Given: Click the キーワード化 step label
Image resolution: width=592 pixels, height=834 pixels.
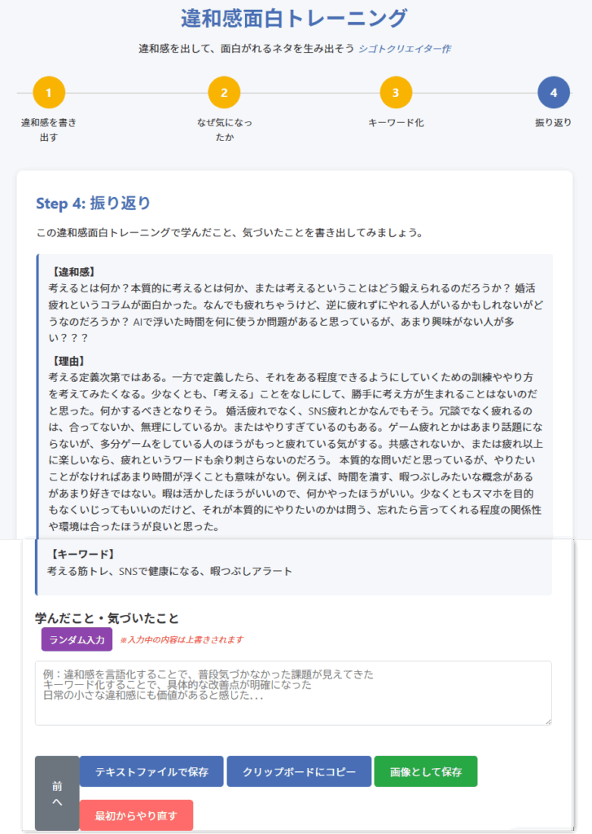Looking at the screenshot, I should tap(396, 123).
